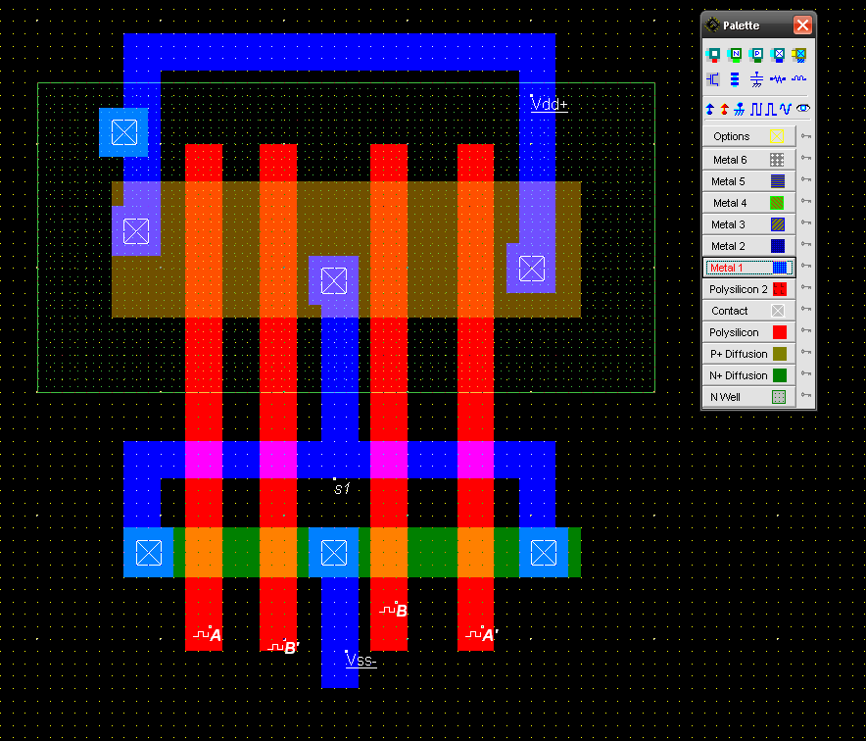Toggle protection key beside P+ Diffusion

click(x=806, y=352)
